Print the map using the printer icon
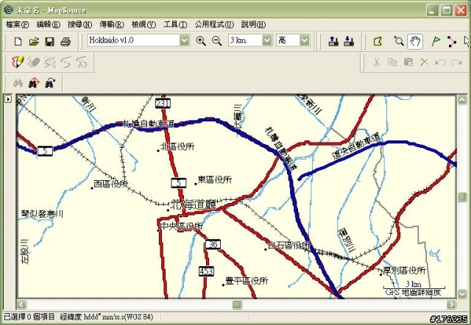Viewport: 471px width, 325px height. click(65, 41)
